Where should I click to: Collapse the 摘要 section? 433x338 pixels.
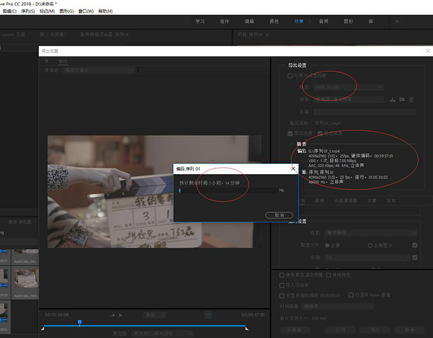(x=292, y=144)
